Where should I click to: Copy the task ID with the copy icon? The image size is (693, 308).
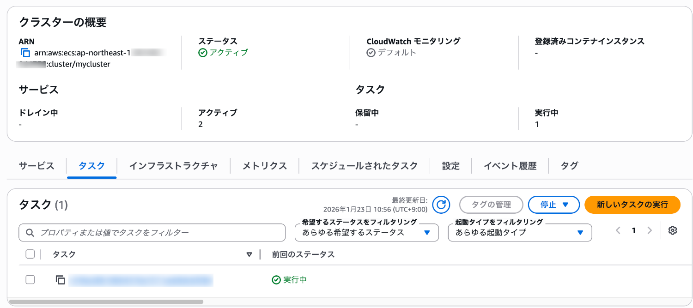61,279
